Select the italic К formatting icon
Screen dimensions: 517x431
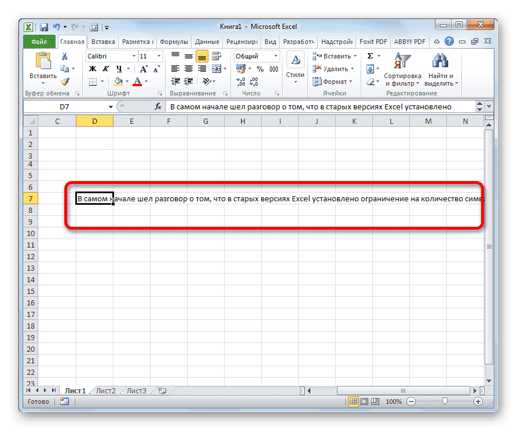coord(105,68)
